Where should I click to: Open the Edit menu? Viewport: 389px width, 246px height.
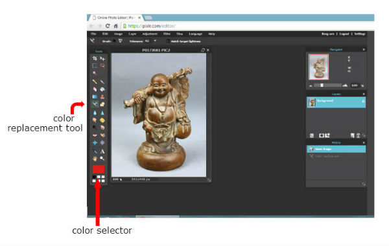pyautogui.click(x=105, y=34)
